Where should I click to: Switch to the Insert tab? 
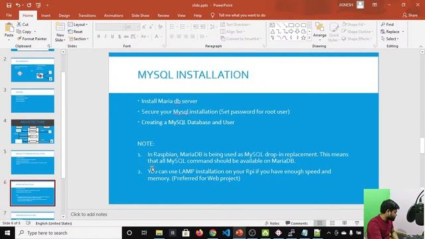tap(46, 15)
